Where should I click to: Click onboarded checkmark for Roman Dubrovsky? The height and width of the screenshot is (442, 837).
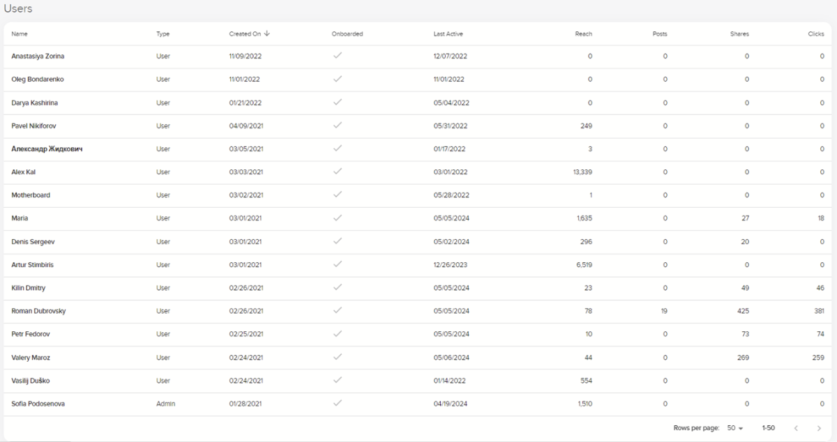click(338, 310)
